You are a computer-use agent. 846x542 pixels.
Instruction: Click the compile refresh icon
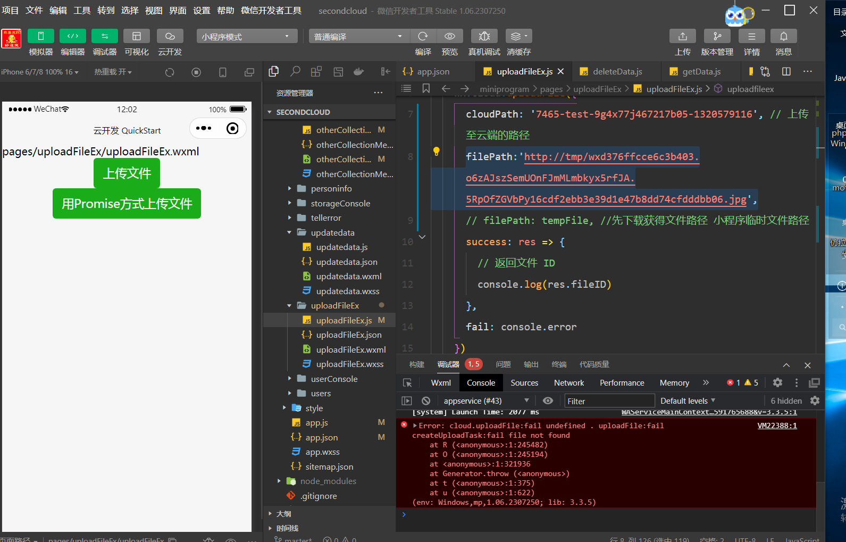point(423,36)
